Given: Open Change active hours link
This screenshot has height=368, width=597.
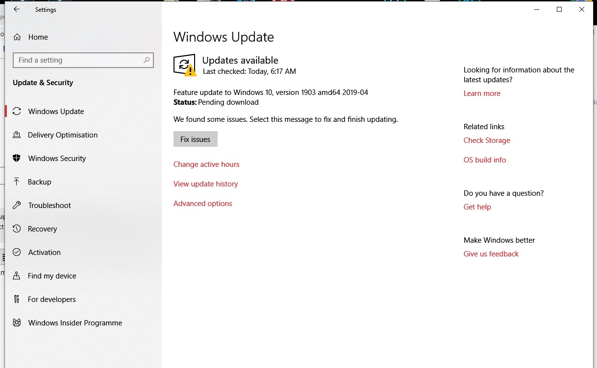Looking at the screenshot, I should [206, 164].
